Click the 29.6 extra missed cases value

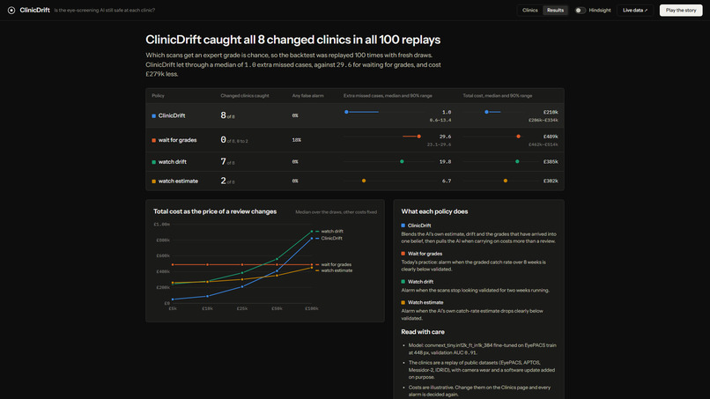coord(445,137)
